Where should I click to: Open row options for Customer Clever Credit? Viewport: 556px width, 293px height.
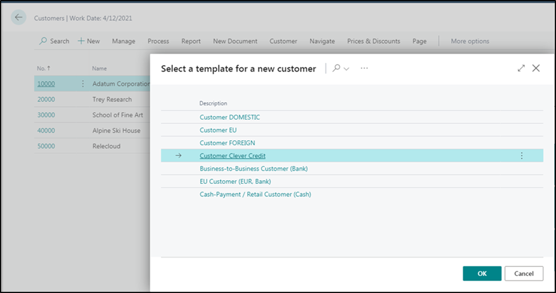tap(521, 156)
